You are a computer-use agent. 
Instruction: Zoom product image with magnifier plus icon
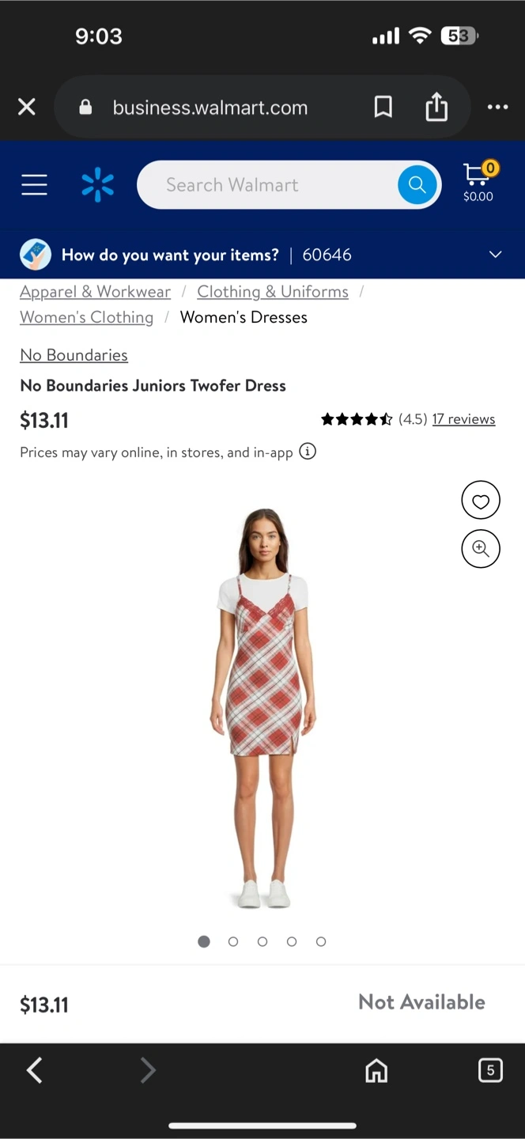pos(481,548)
